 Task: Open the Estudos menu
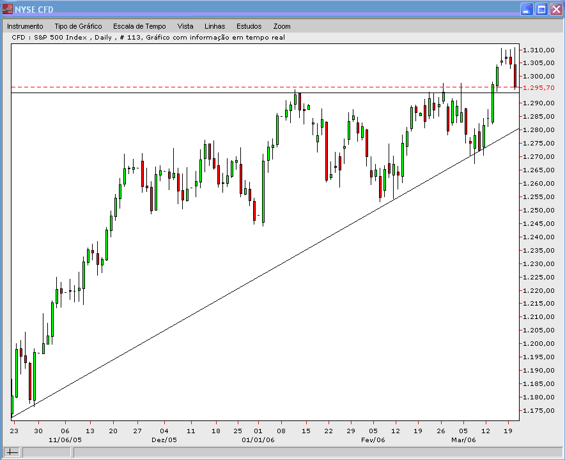pyautogui.click(x=249, y=26)
